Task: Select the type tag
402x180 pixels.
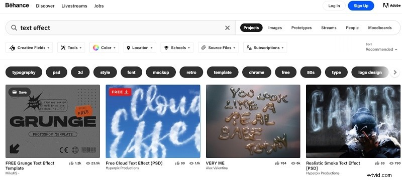Action: coord(336,72)
